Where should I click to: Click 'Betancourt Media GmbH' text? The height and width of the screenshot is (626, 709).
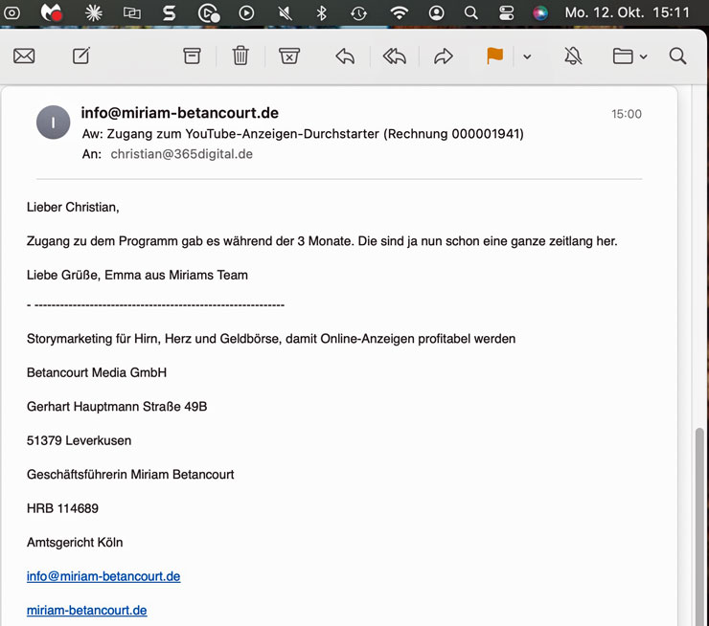click(97, 372)
